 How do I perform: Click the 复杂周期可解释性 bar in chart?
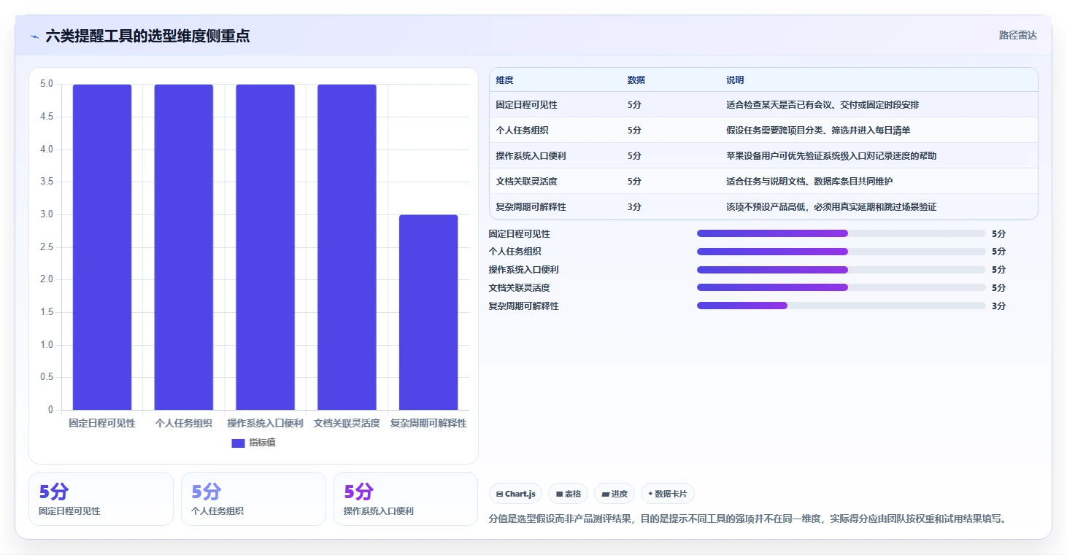pos(428,312)
